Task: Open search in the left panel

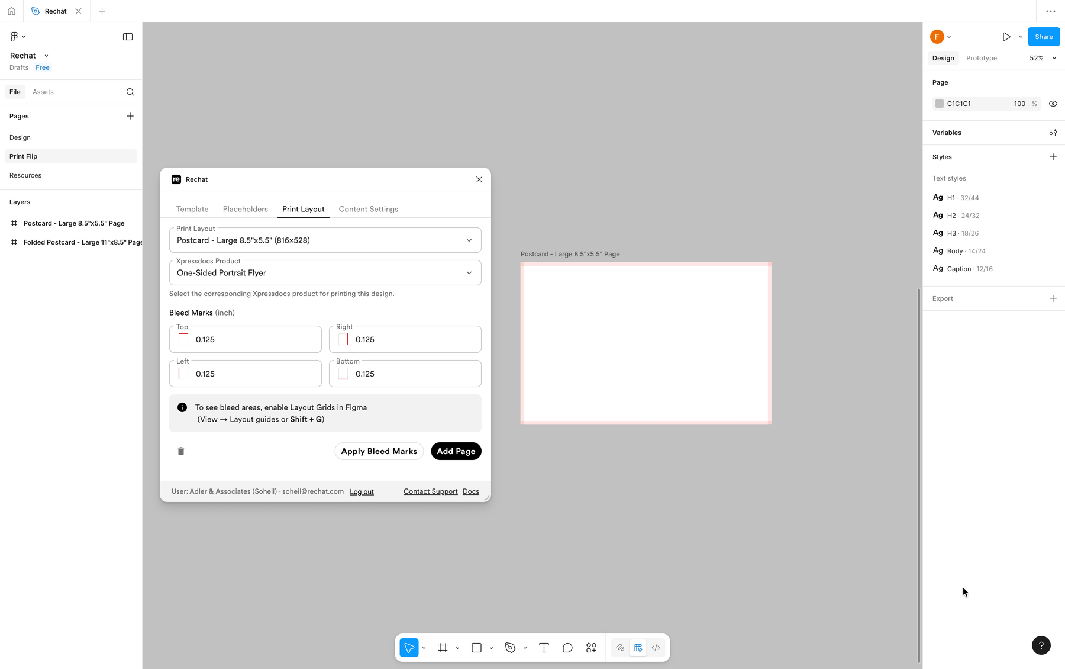Action: point(130,92)
